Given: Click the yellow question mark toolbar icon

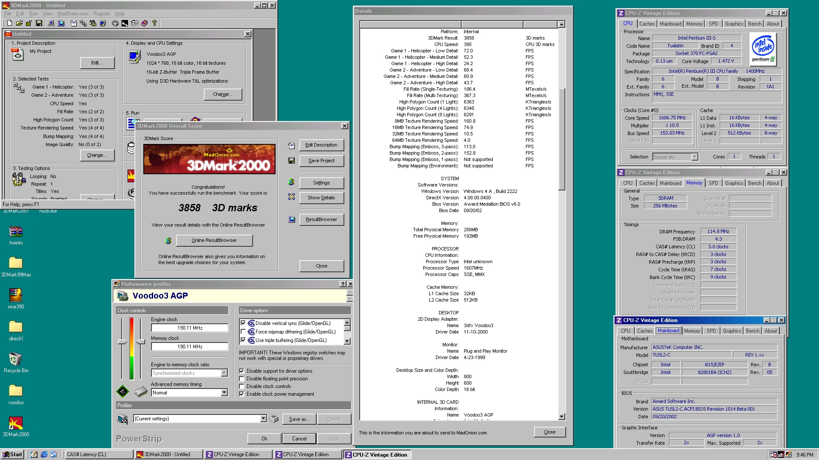Looking at the screenshot, I should pos(154,23).
